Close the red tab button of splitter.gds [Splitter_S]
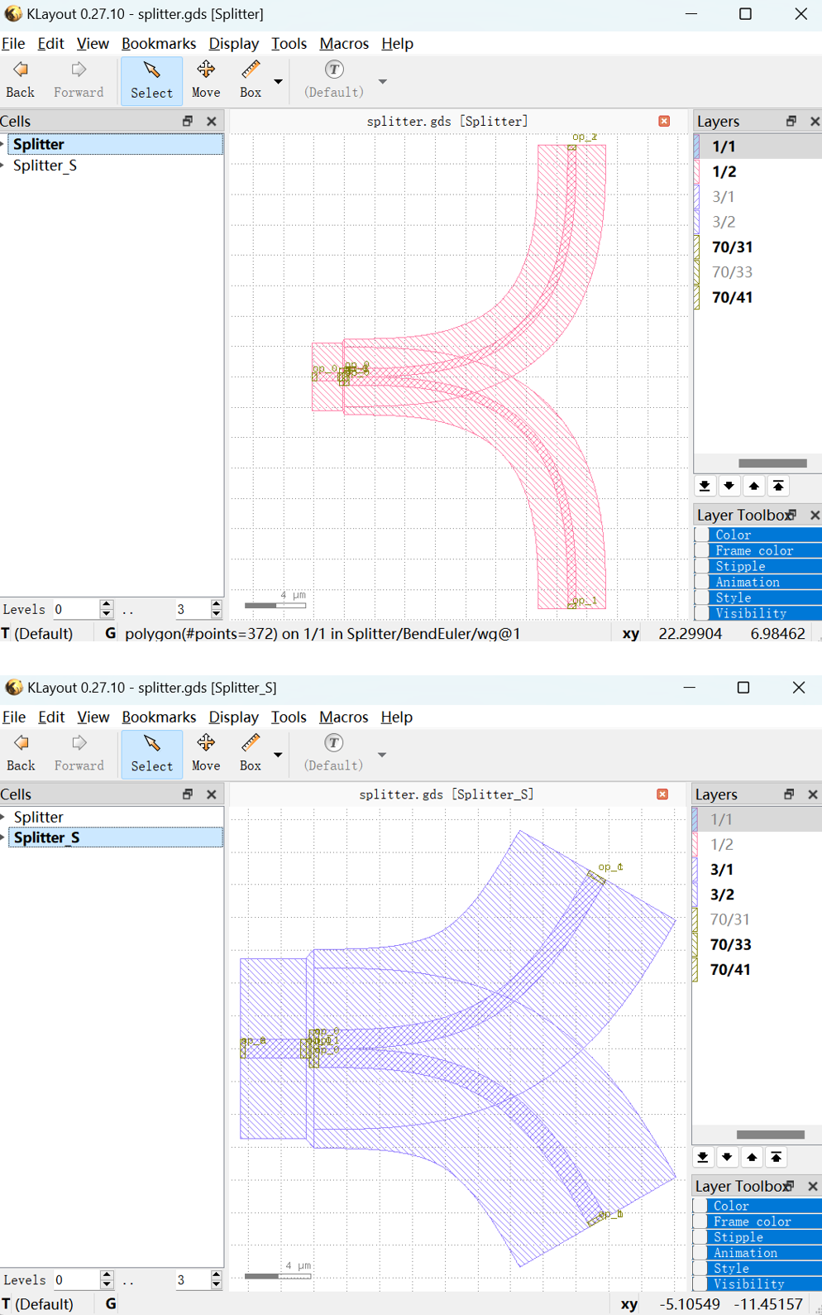The image size is (822, 1315). (662, 794)
